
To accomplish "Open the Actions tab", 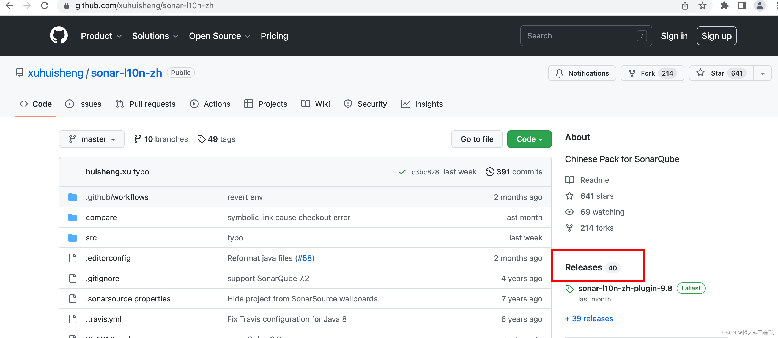I will click(x=210, y=104).
